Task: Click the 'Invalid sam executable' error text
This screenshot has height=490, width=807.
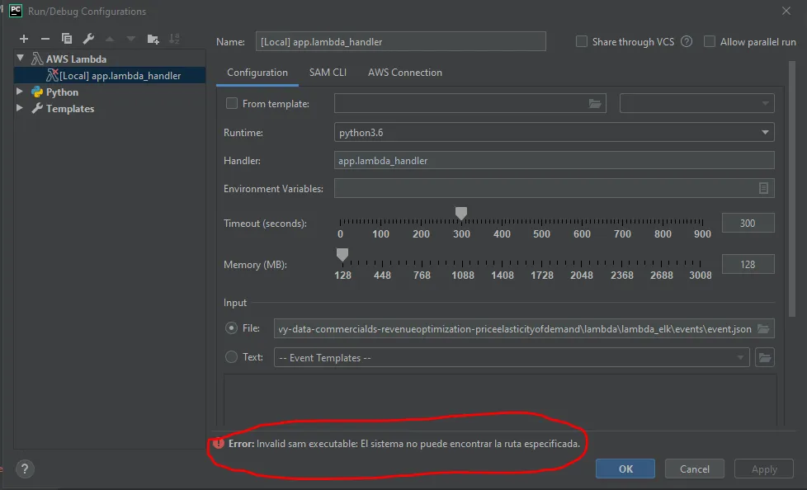Action: 418,444
